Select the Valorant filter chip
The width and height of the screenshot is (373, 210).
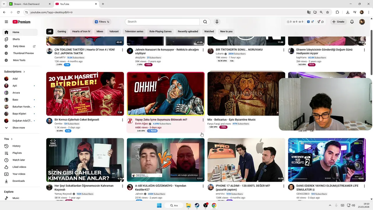[x=114, y=32]
